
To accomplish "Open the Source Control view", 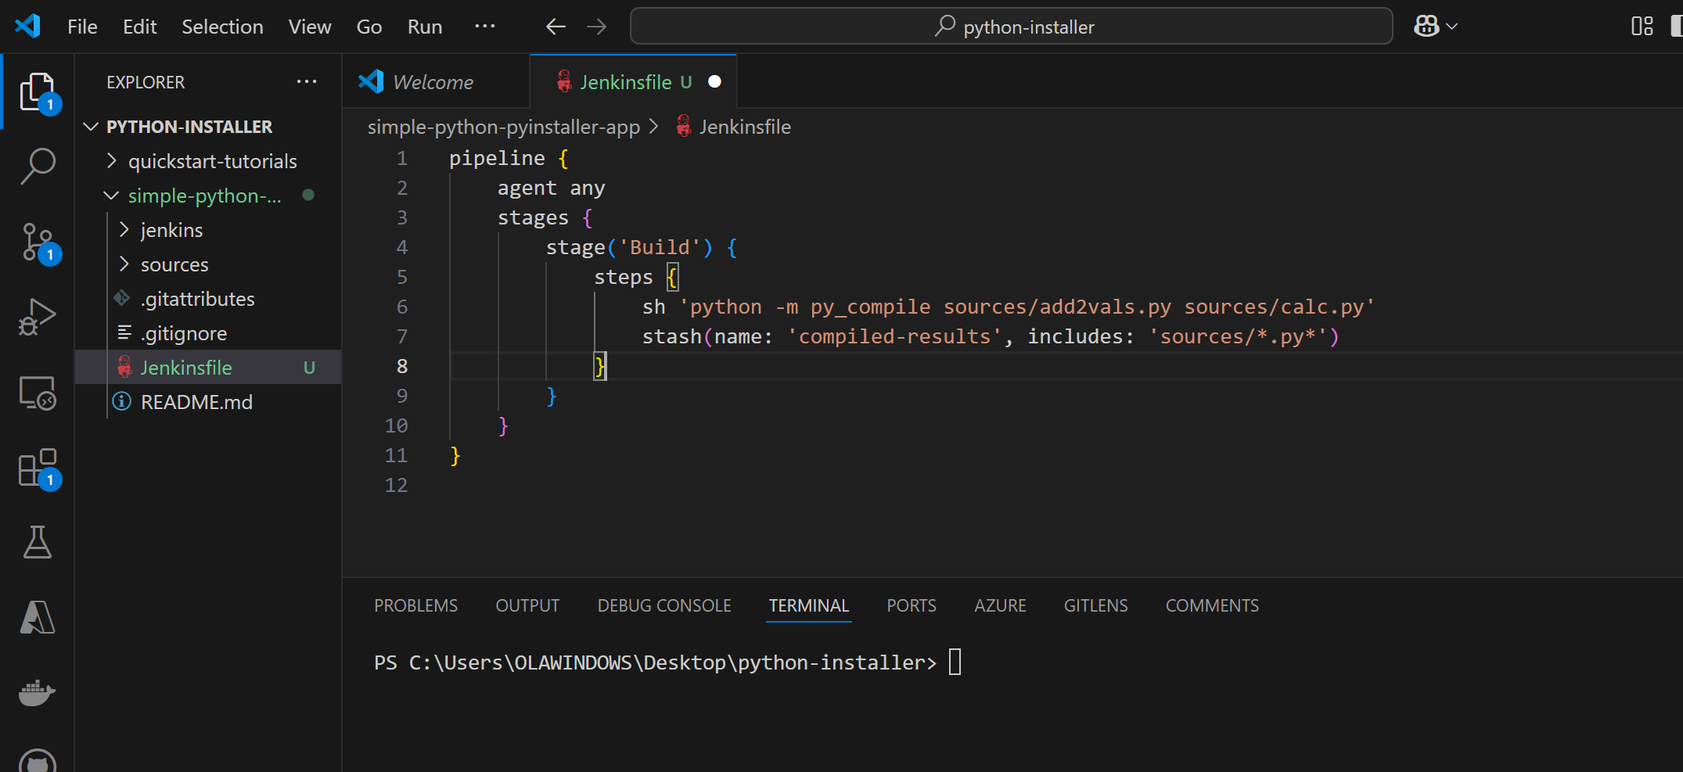I will [37, 242].
